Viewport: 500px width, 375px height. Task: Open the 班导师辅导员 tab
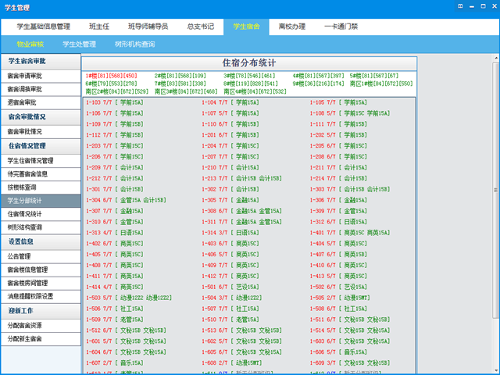pyautogui.click(x=149, y=26)
